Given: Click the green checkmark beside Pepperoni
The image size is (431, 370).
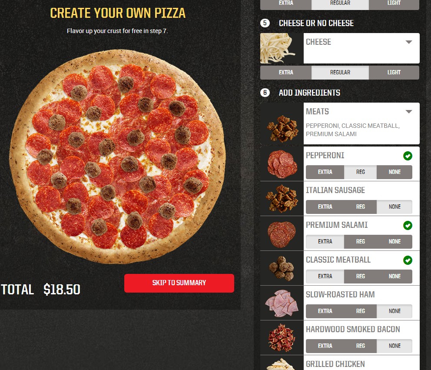Looking at the screenshot, I should [408, 156].
